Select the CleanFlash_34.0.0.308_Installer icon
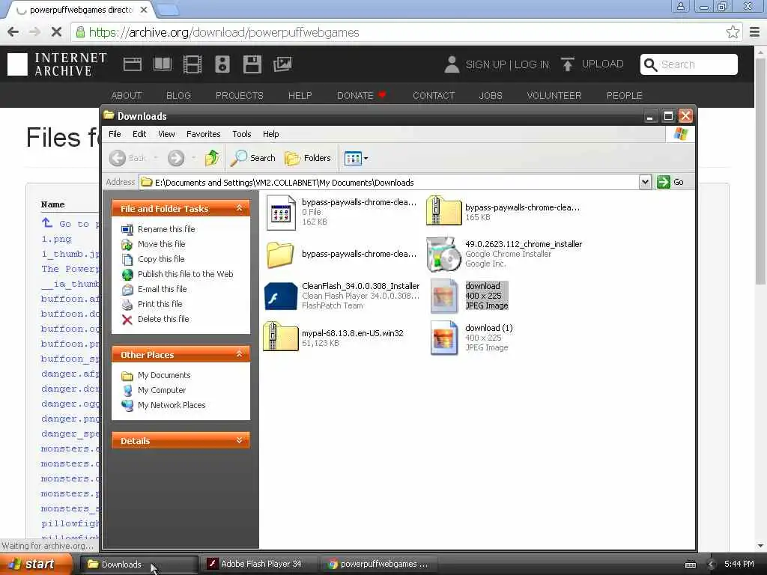Viewport: 767px width, 575px height. [x=281, y=296]
